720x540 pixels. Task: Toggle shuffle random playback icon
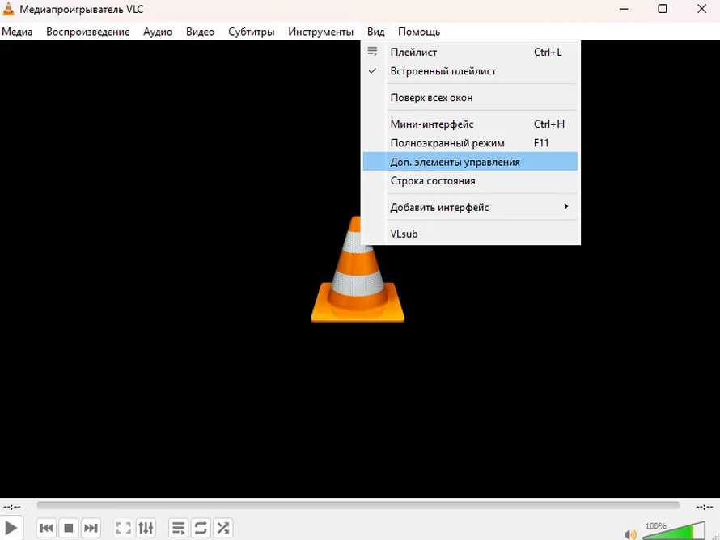click(x=223, y=528)
